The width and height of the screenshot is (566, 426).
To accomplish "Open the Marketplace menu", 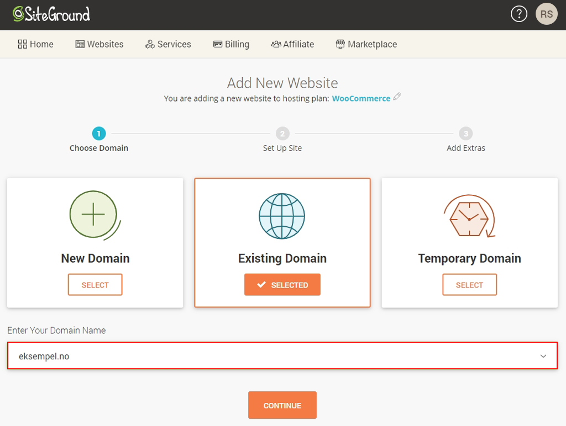I will tap(366, 44).
